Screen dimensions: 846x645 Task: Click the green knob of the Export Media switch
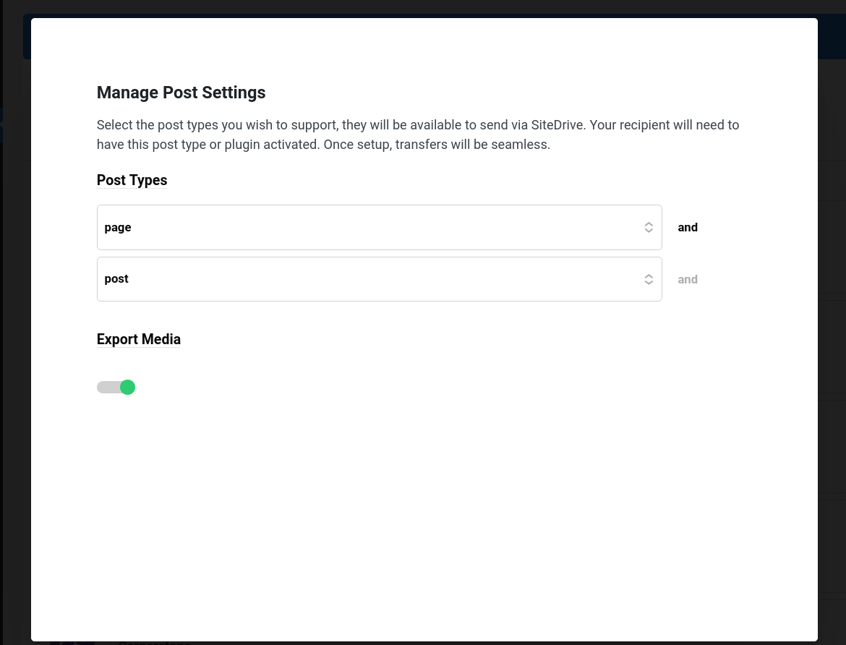(127, 388)
